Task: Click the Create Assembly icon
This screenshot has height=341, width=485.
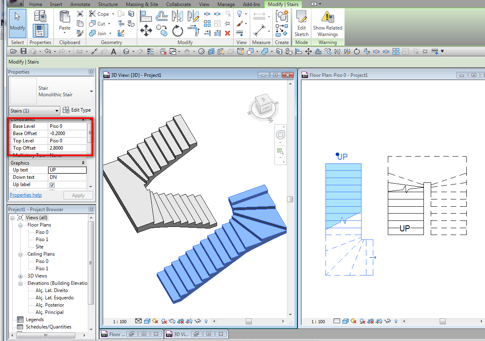Action: pos(282,15)
